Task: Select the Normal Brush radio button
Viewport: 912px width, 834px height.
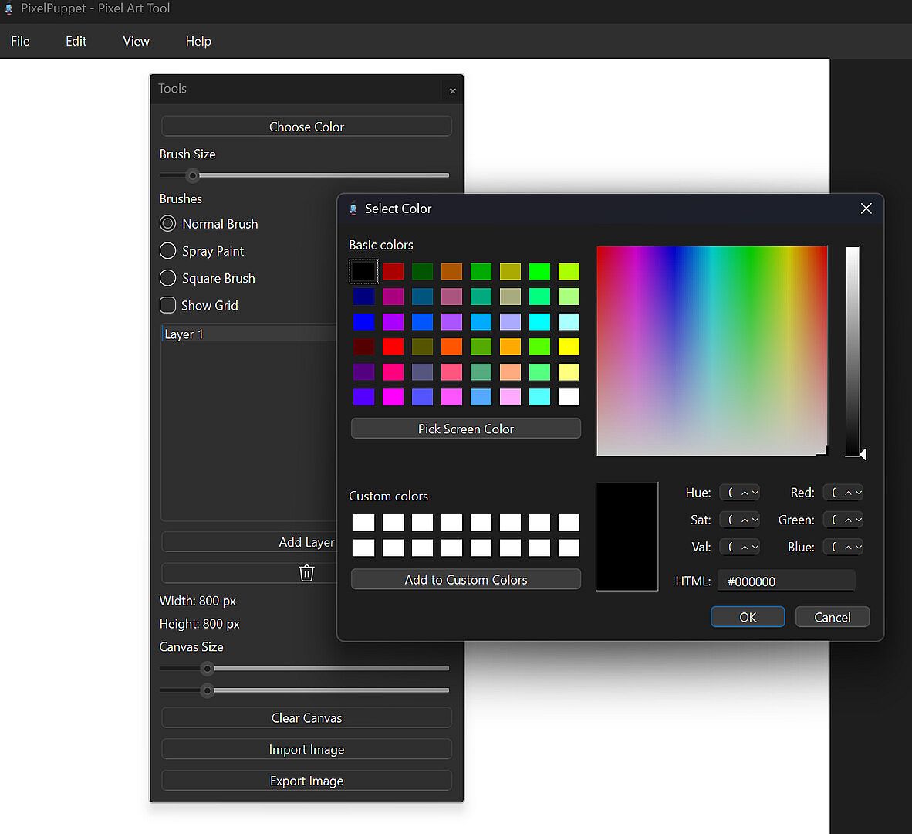Action: (x=167, y=224)
